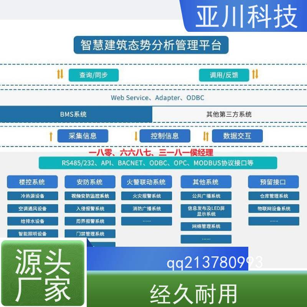
Task: Select 智能照明设备 item
Action: pos(33,233)
